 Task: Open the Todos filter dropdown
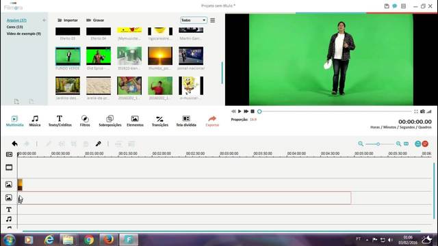194,20
